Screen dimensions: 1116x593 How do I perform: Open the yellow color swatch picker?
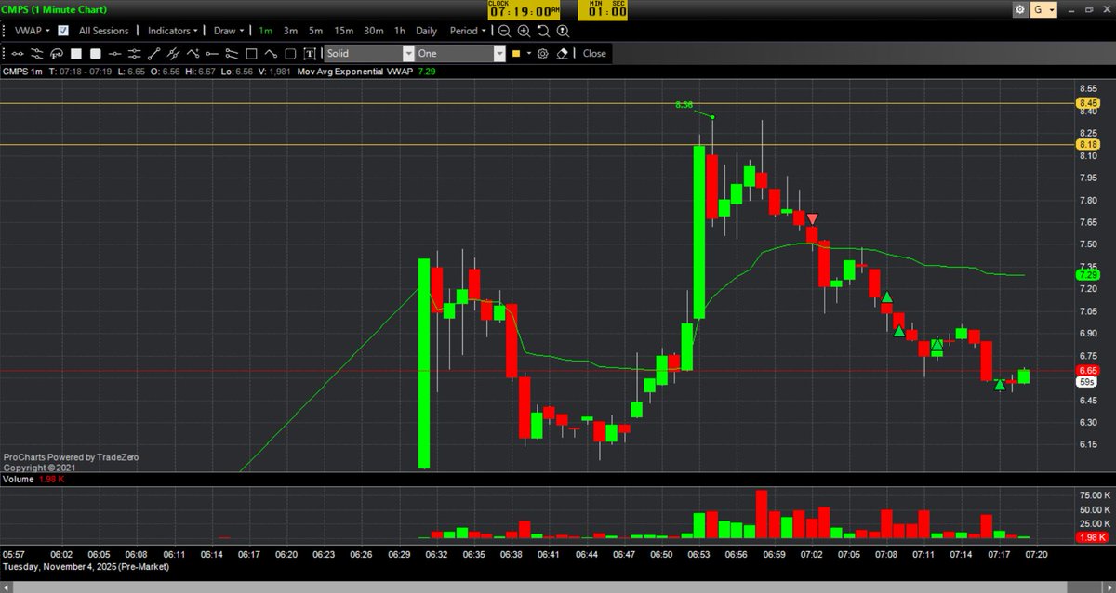(x=515, y=53)
